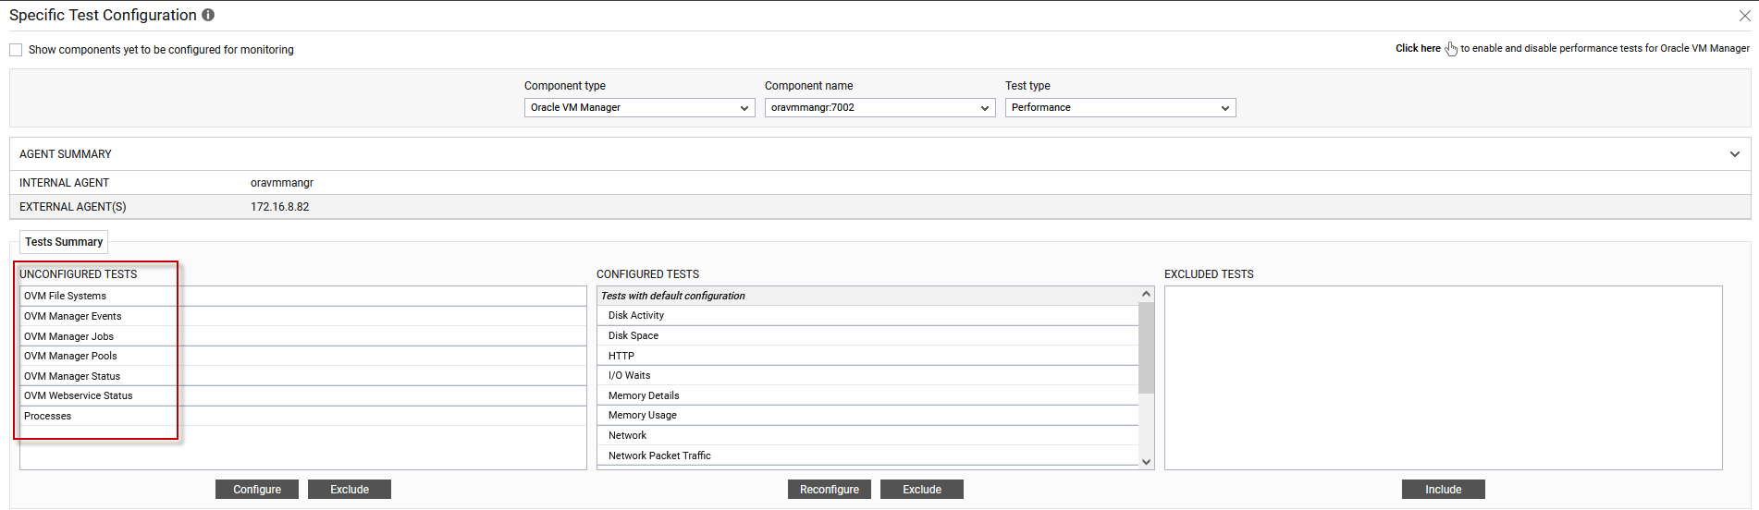Open the Component type dropdown
The height and width of the screenshot is (510, 1759).
(x=639, y=108)
